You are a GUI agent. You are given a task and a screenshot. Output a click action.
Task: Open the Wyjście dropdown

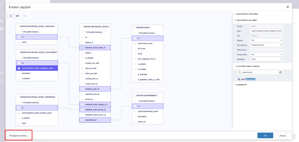[266, 40]
